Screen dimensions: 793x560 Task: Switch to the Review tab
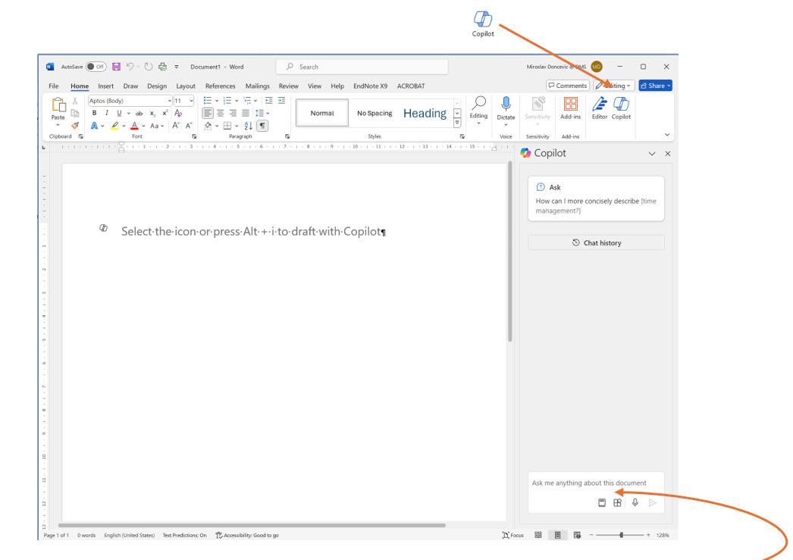288,86
